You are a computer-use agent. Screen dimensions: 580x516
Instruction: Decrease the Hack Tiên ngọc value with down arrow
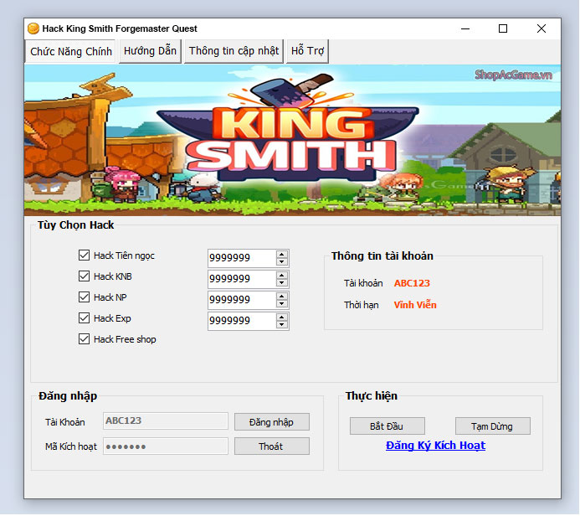(282, 261)
